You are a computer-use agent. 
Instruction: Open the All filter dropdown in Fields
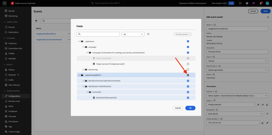(133, 34)
